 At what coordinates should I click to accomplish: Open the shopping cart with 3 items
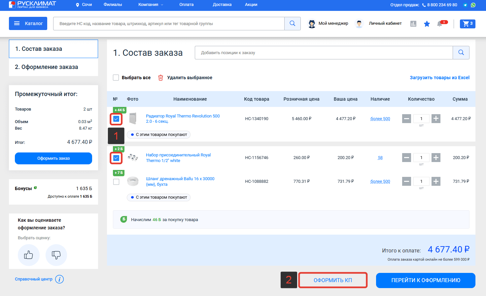[468, 23]
